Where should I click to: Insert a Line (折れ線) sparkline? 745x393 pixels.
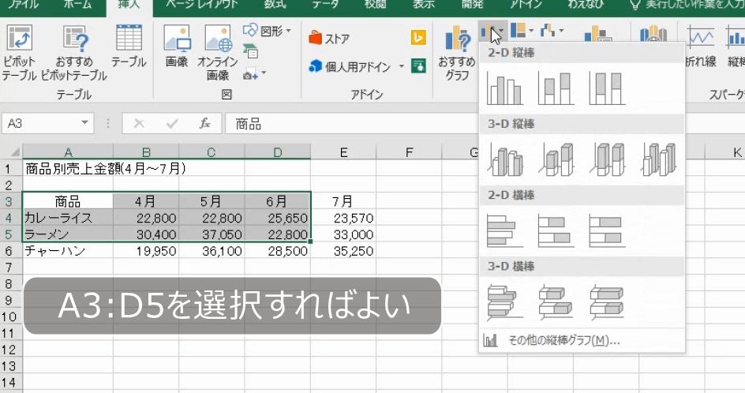pos(701,46)
